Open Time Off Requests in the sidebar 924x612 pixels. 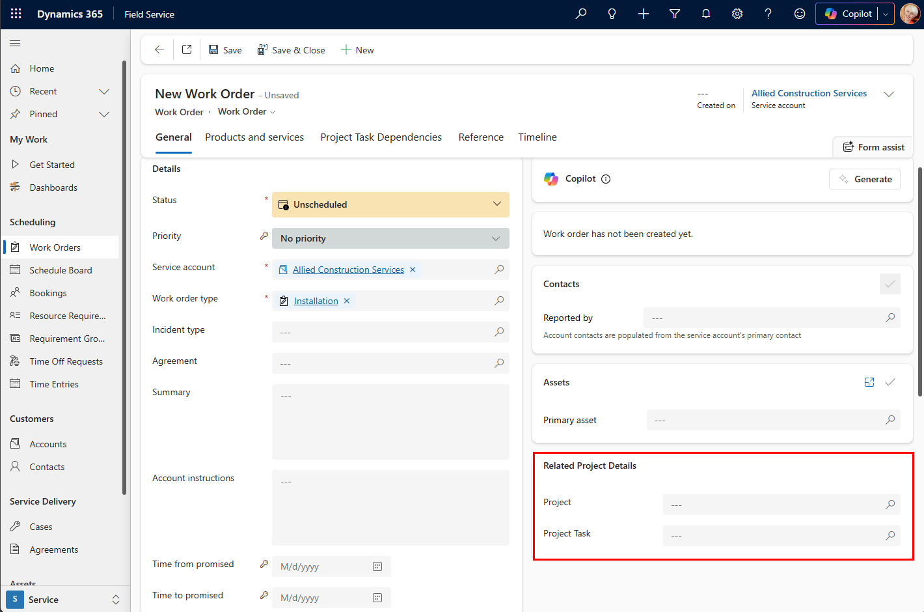tap(61, 361)
